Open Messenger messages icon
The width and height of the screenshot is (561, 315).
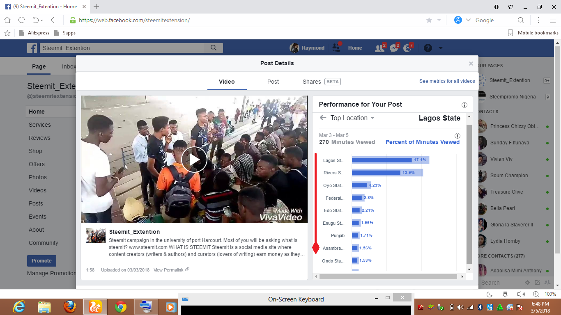393,48
